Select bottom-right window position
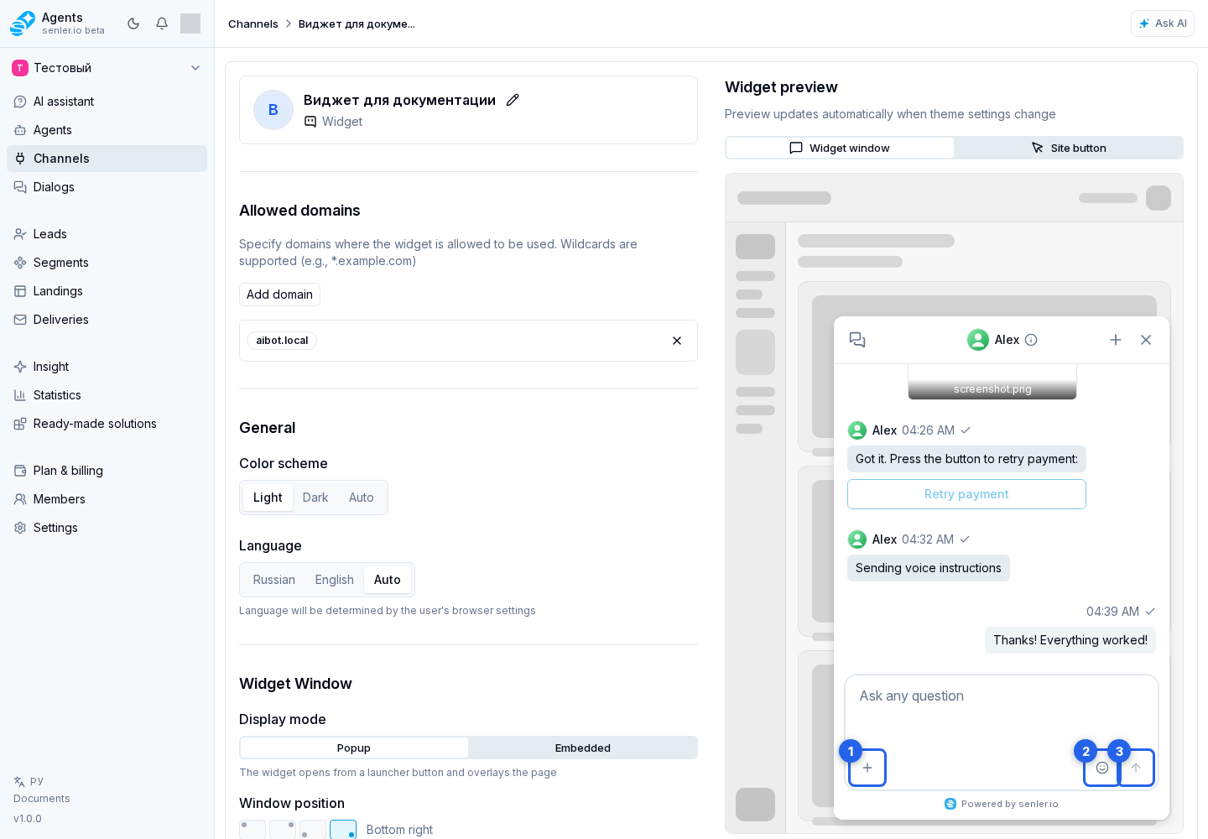The height and width of the screenshot is (839, 1208). (x=343, y=829)
